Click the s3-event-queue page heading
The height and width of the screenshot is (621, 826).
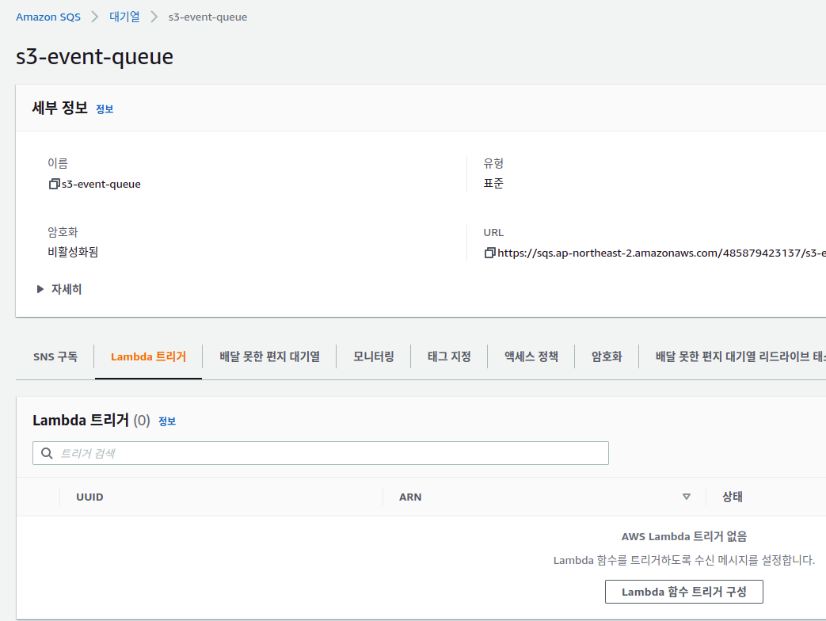coord(94,56)
